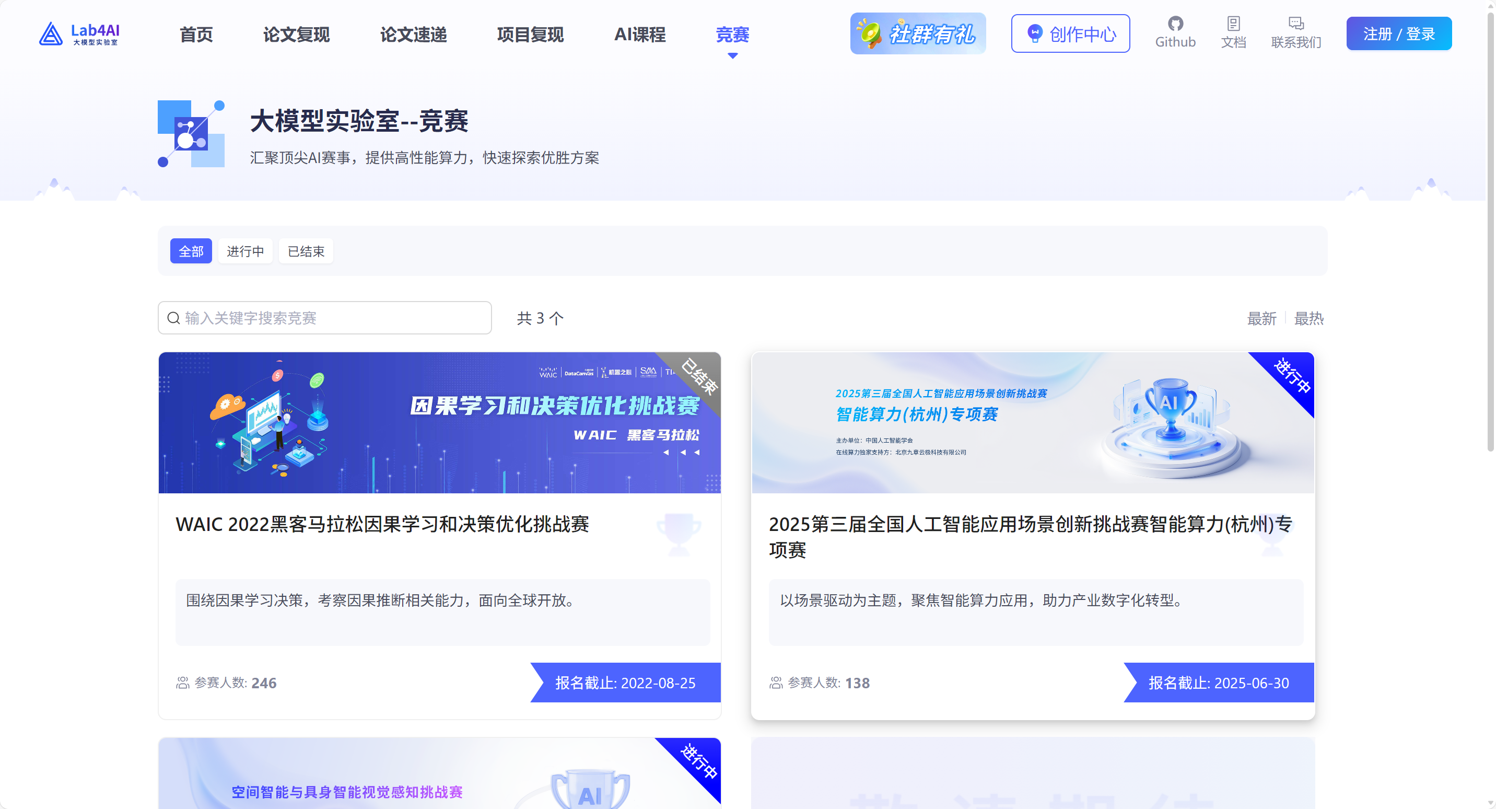Open the 创作中心 button

[1070, 33]
